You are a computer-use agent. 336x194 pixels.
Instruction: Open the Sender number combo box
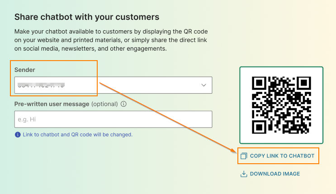click(114, 85)
